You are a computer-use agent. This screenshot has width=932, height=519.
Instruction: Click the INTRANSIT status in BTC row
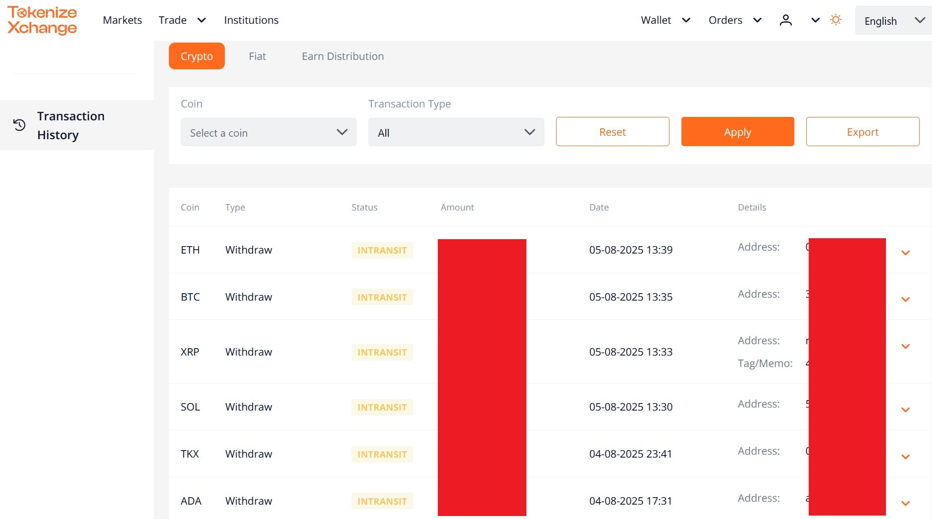(x=382, y=297)
